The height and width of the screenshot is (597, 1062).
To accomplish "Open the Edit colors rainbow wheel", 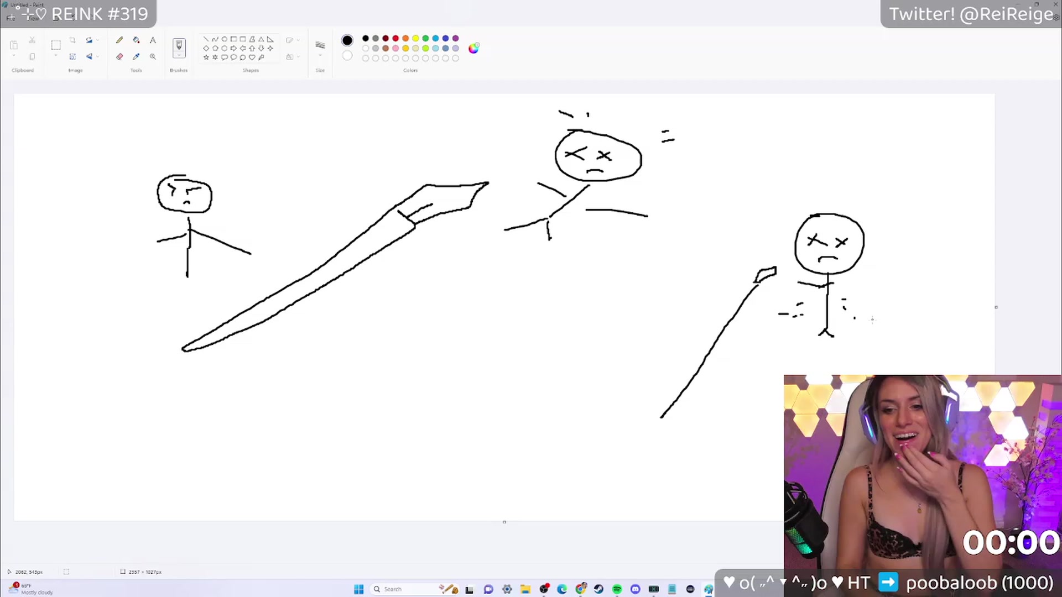I will pos(473,48).
